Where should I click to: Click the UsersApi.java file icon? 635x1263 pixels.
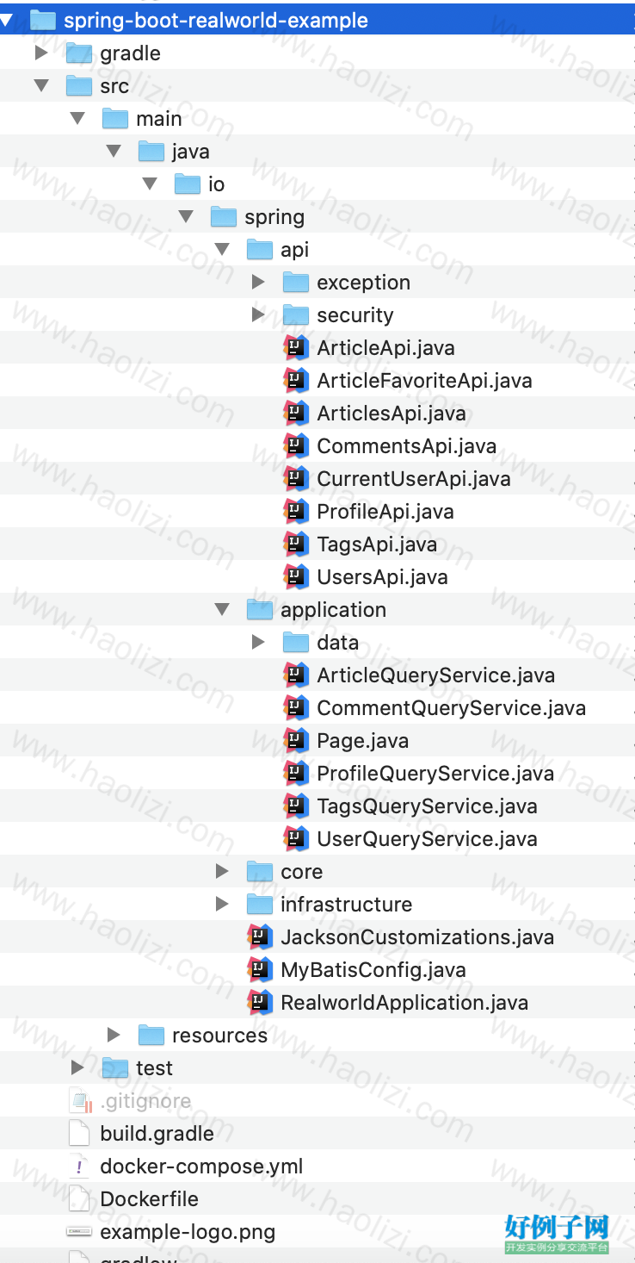[296, 576]
